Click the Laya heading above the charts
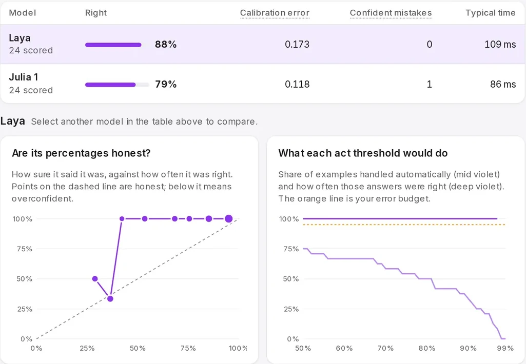526x364 pixels. tap(12, 121)
